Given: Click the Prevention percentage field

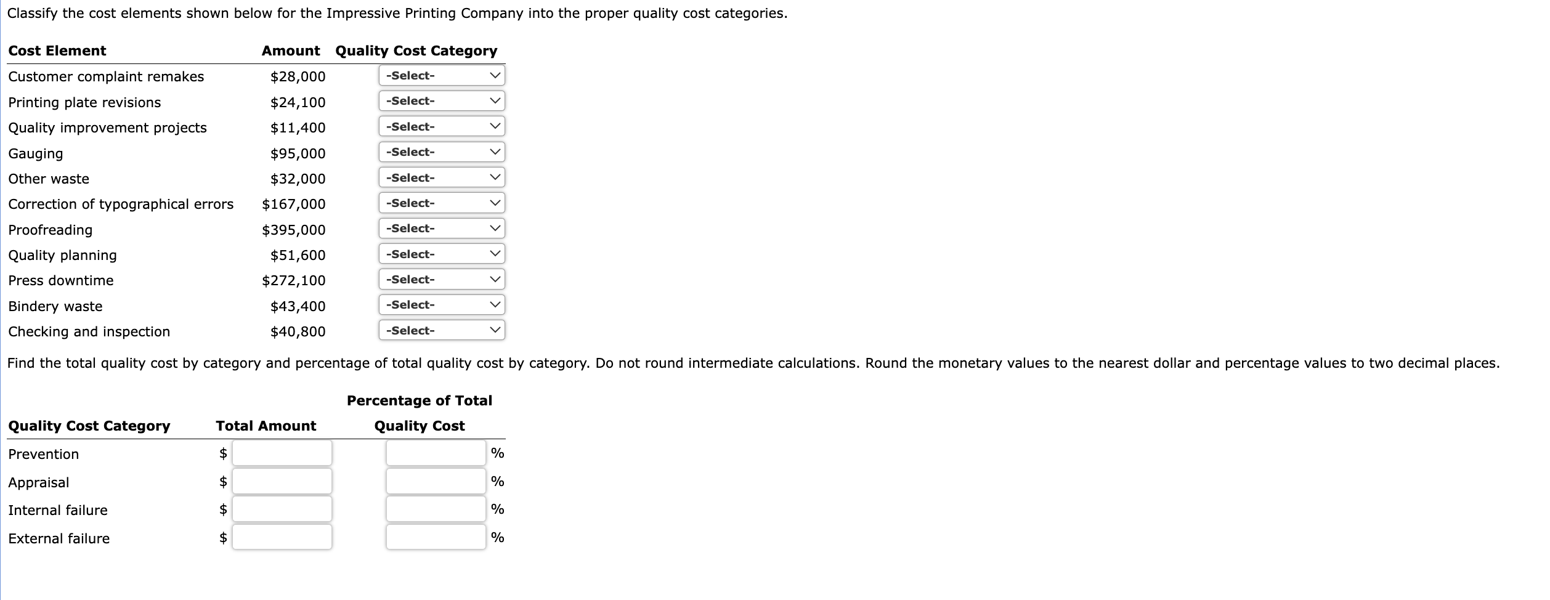Looking at the screenshot, I should [x=435, y=453].
